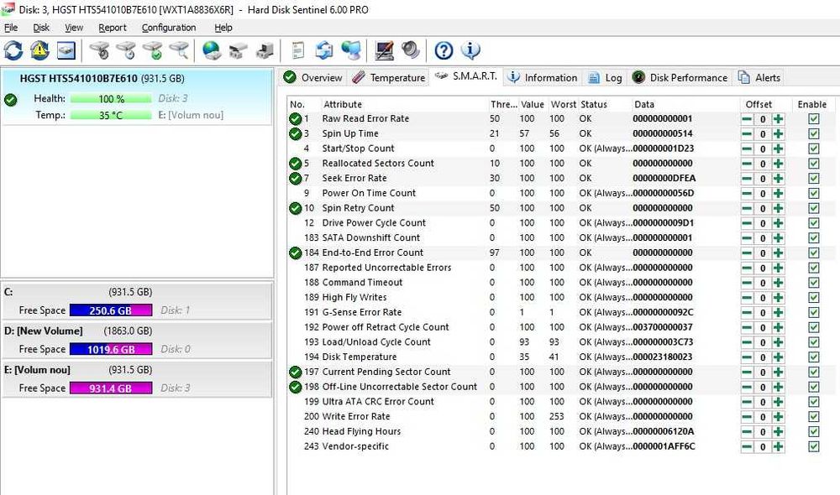Click the blue sync envelope toolbar icon
This screenshot has height=495, width=840.
click(x=324, y=51)
